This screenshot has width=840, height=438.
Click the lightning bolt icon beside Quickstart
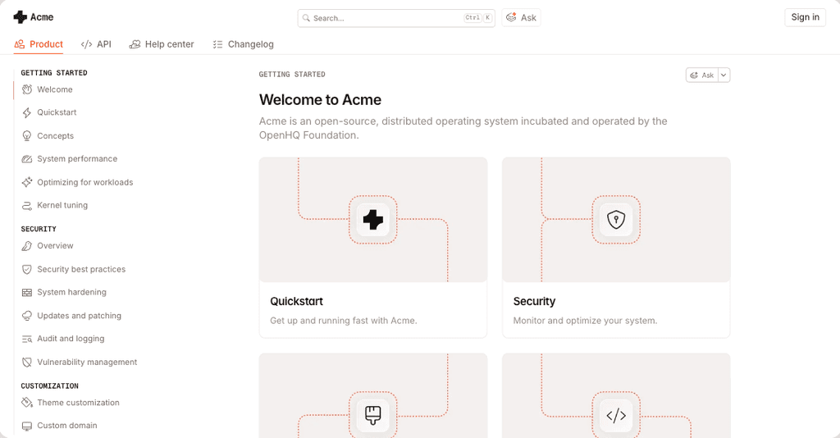coord(27,112)
